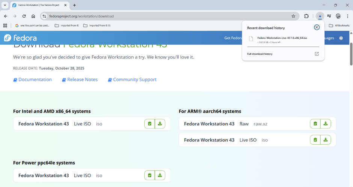This screenshot has width=353, height=187.
Task: Switch to the Fedora Workstation tab
Action: coord(38,5)
